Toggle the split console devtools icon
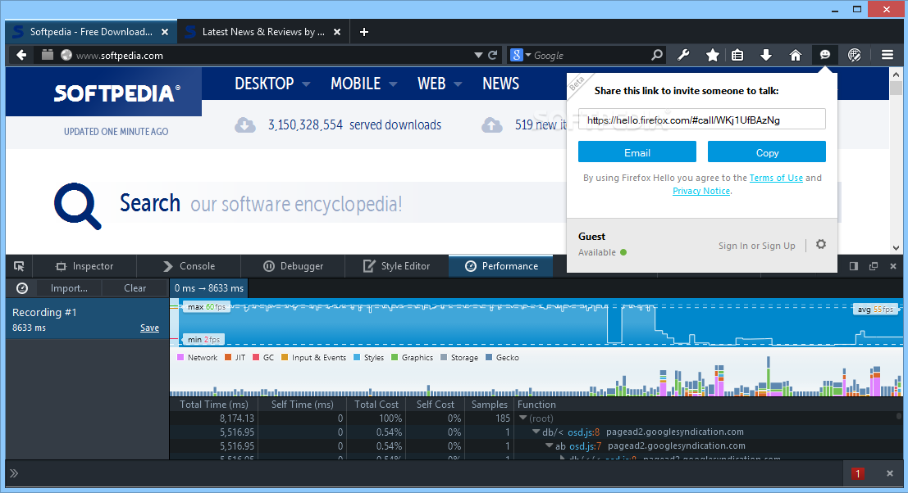Viewport: 908px width, 493px height. coord(854,266)
